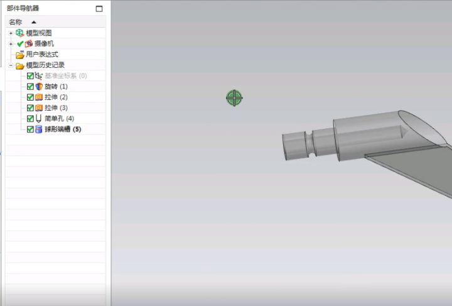The width and height of the screenshot is (452, 306).
Task: Click the 部件导航器 panel title
Action: tap(23, 8)
